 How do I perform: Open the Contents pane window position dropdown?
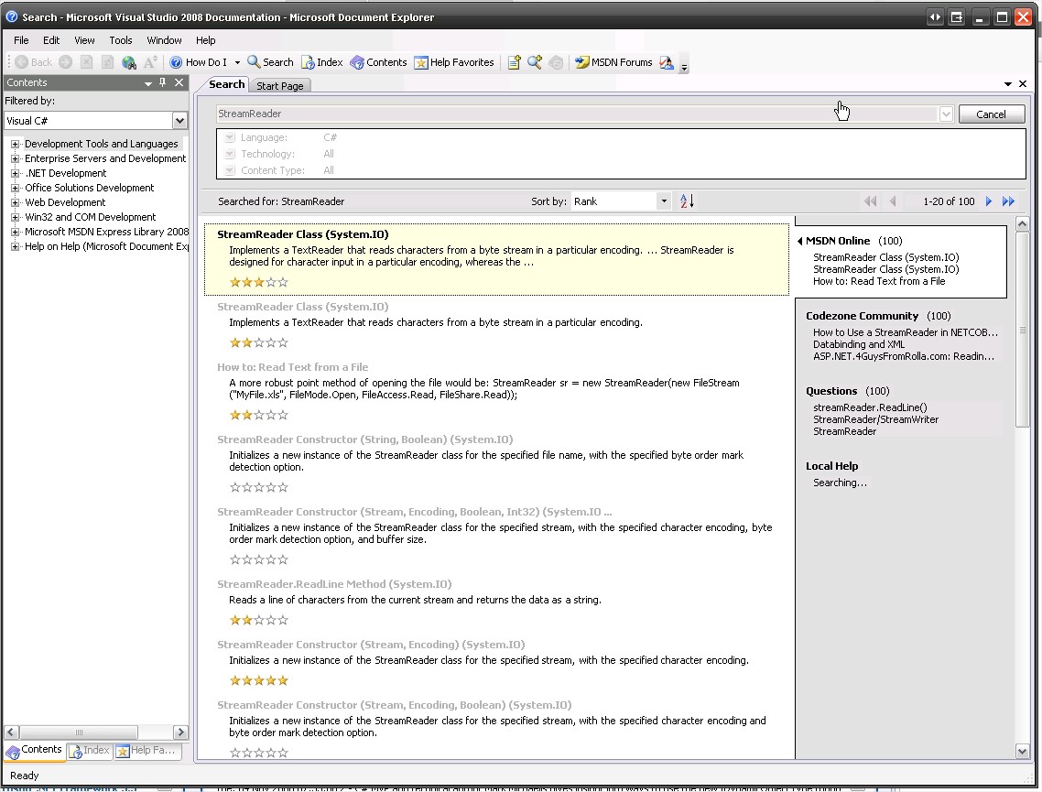pyautogui.click(x=148, y=83)
